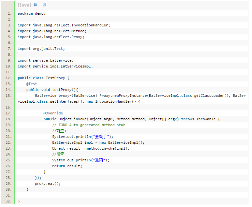Click the view plain code icon
The image size is (252, 207).
tap(36, 5)
